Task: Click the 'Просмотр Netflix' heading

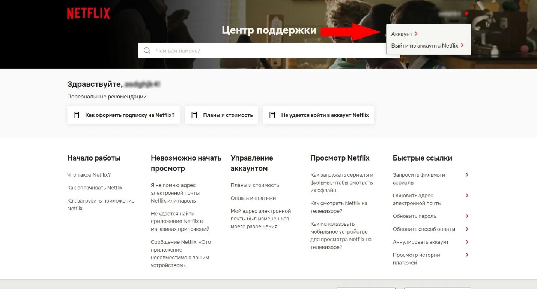Action: click(x=340, y=158)
